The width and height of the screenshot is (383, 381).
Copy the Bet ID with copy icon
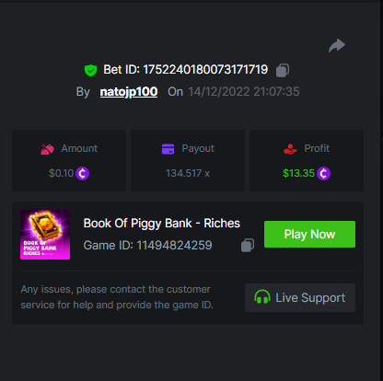click(283, 70)
